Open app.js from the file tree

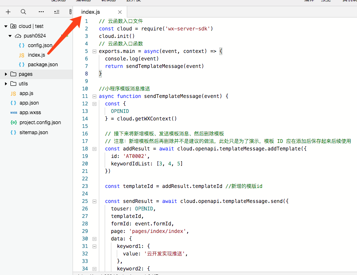(26, 93)
